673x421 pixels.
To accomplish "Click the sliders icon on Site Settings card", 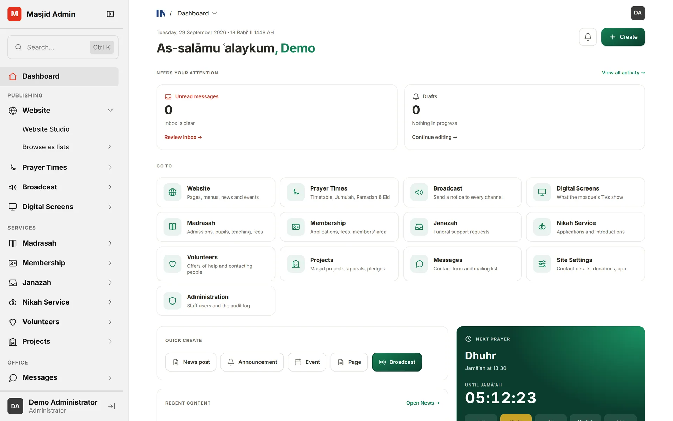I will (x=542, y=264).
